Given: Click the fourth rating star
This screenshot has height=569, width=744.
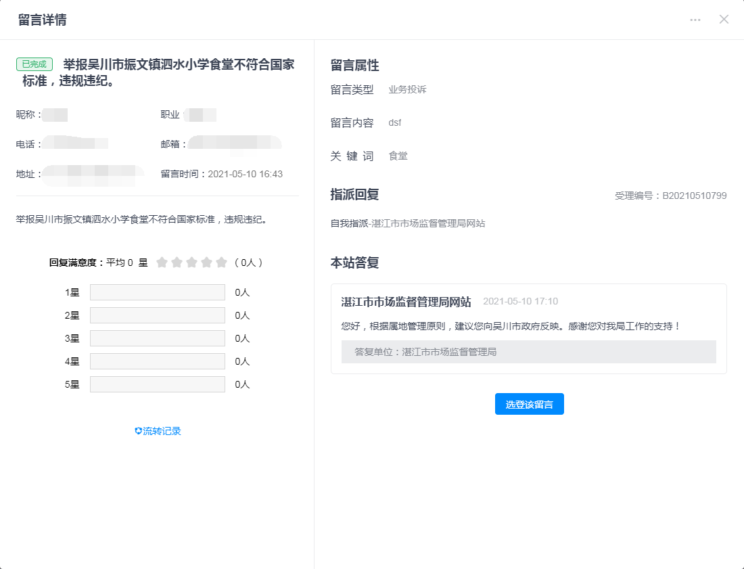Looking at the screenshot, I should click(x=206, y=263).
